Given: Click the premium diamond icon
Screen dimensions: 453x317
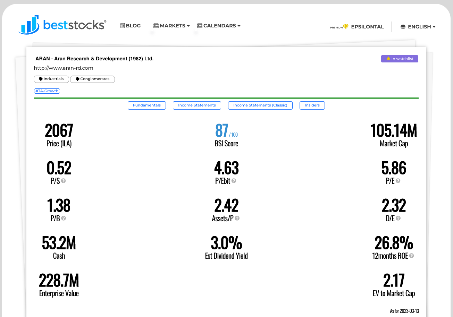Looking at the screenshot, I should (346, 27).
